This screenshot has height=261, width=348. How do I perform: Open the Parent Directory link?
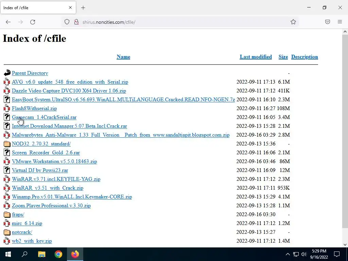pyautogui.click(x=30, y=73)
